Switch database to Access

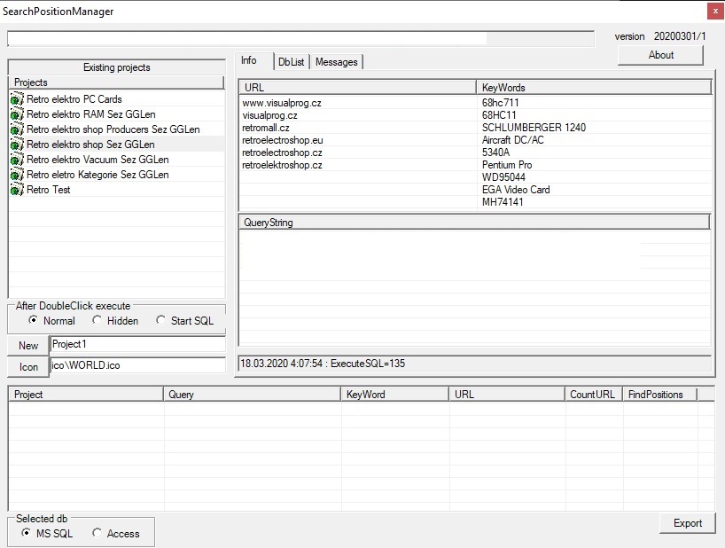pyautogui.click(x=97, y=533)
